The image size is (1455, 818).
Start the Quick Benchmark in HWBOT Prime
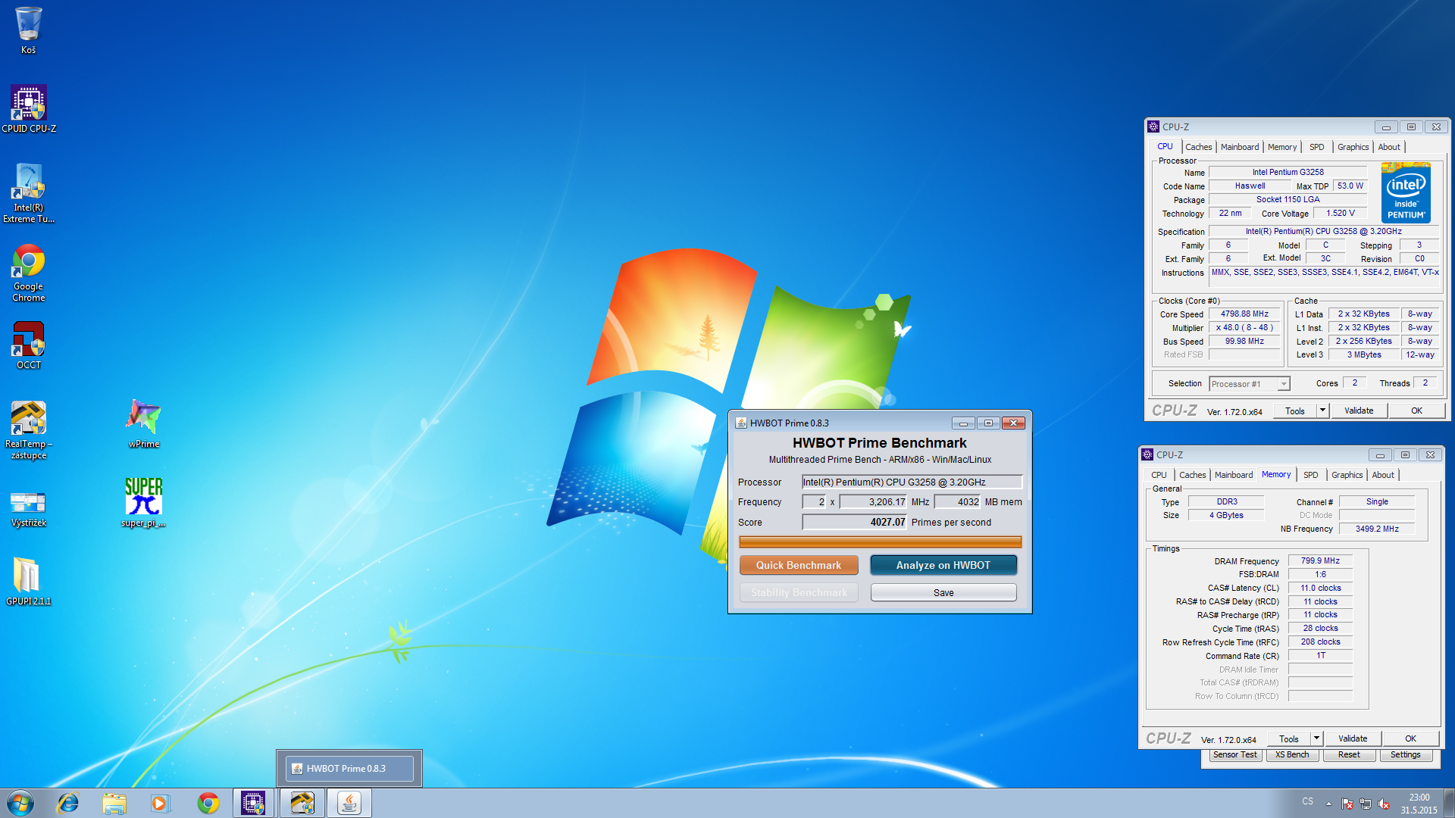799,565
